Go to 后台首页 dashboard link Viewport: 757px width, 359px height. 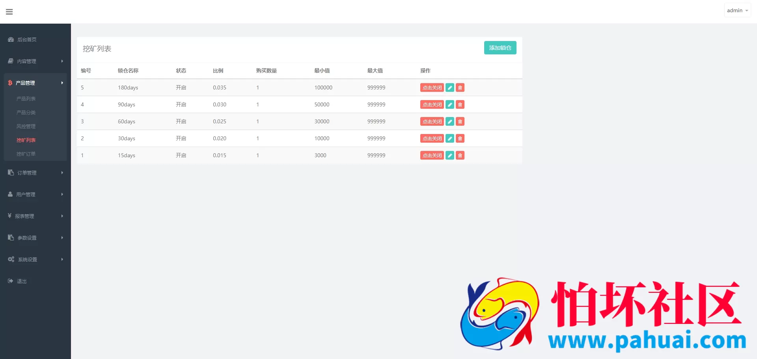(x=27, y=39)
